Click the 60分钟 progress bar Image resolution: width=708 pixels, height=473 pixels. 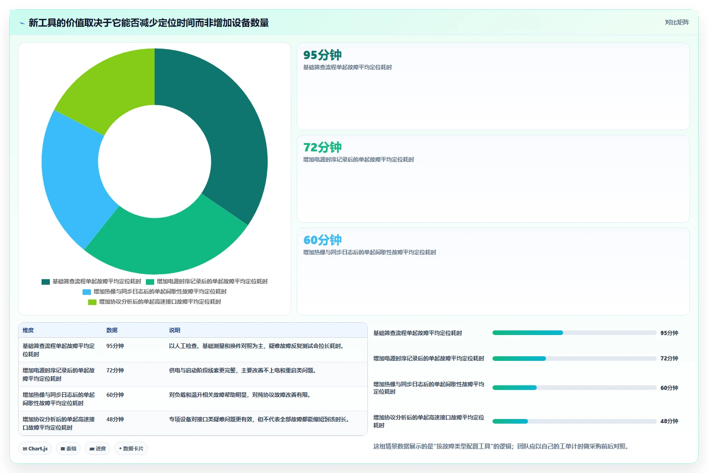pos(574,388)
